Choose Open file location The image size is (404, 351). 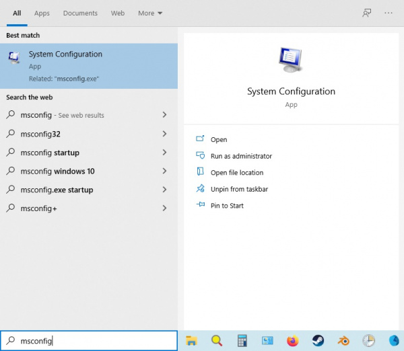click(x=237, y=173)
